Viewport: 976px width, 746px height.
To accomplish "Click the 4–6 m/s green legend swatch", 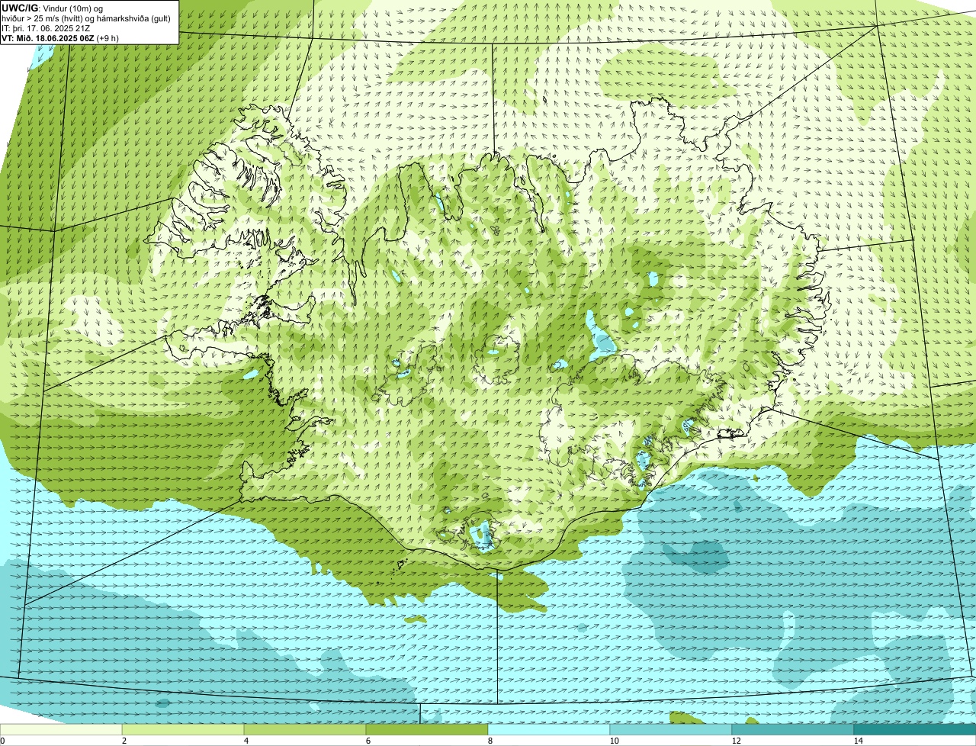I will click(305, 729).
